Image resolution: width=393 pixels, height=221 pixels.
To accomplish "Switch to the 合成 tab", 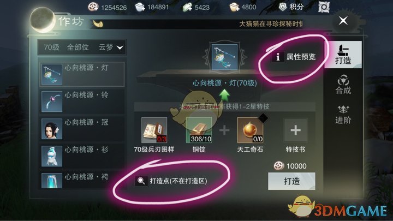I will coord(343,85).
